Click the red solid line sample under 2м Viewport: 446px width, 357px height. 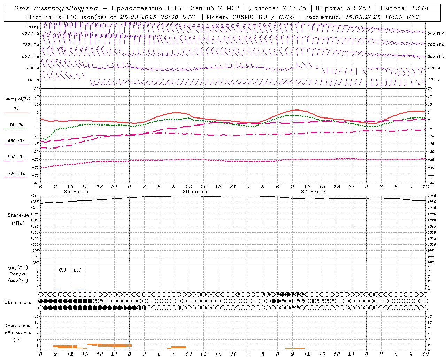click(x=16, y=113)
